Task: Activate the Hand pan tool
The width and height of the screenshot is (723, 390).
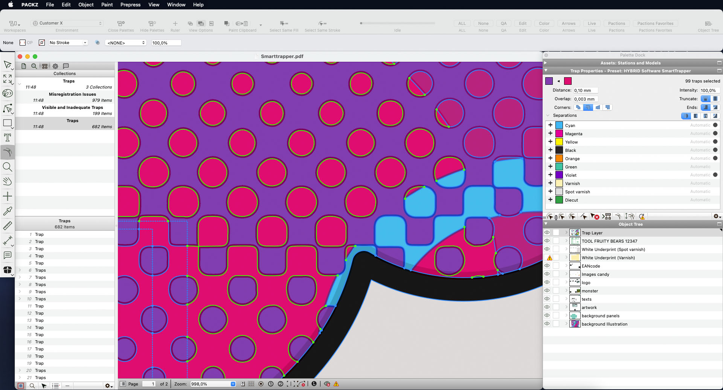Action: 8,182
